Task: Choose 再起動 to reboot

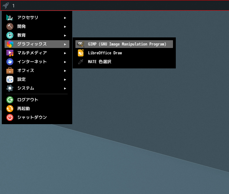Action: pyautogui.click(x=37, y=109)
